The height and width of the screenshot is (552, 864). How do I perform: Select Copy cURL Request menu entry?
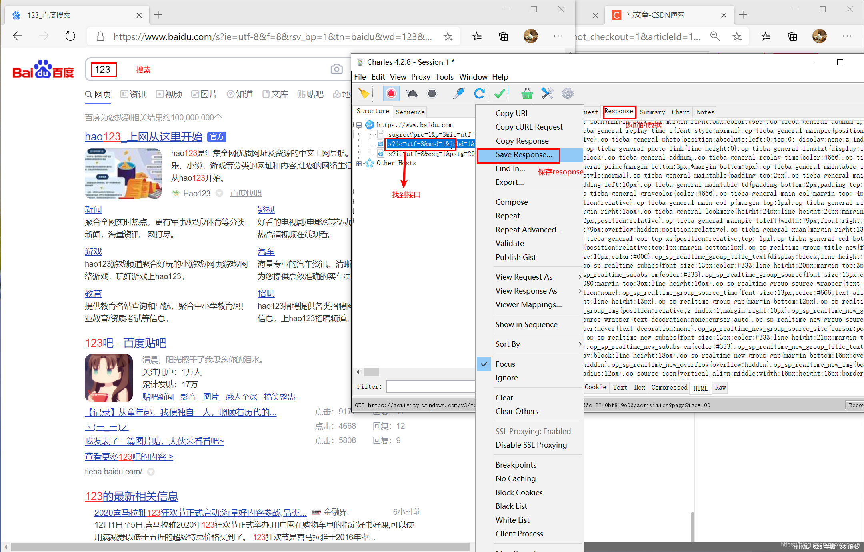tap(529, 127)
